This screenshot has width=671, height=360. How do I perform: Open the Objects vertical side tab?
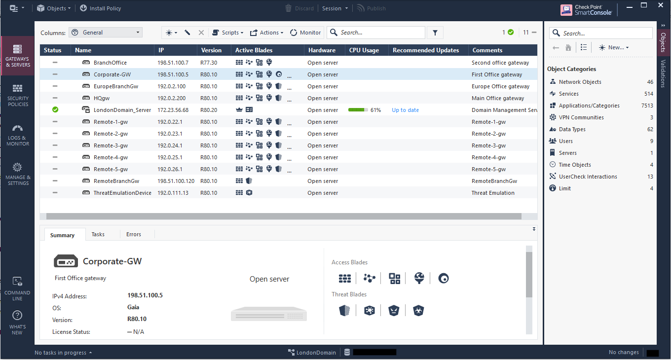pos(663,42)
